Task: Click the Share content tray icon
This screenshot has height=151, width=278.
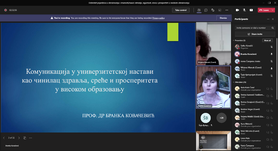Action: (251, 10)
